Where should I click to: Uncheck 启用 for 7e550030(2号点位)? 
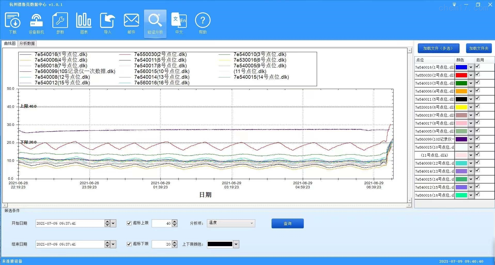477,74
